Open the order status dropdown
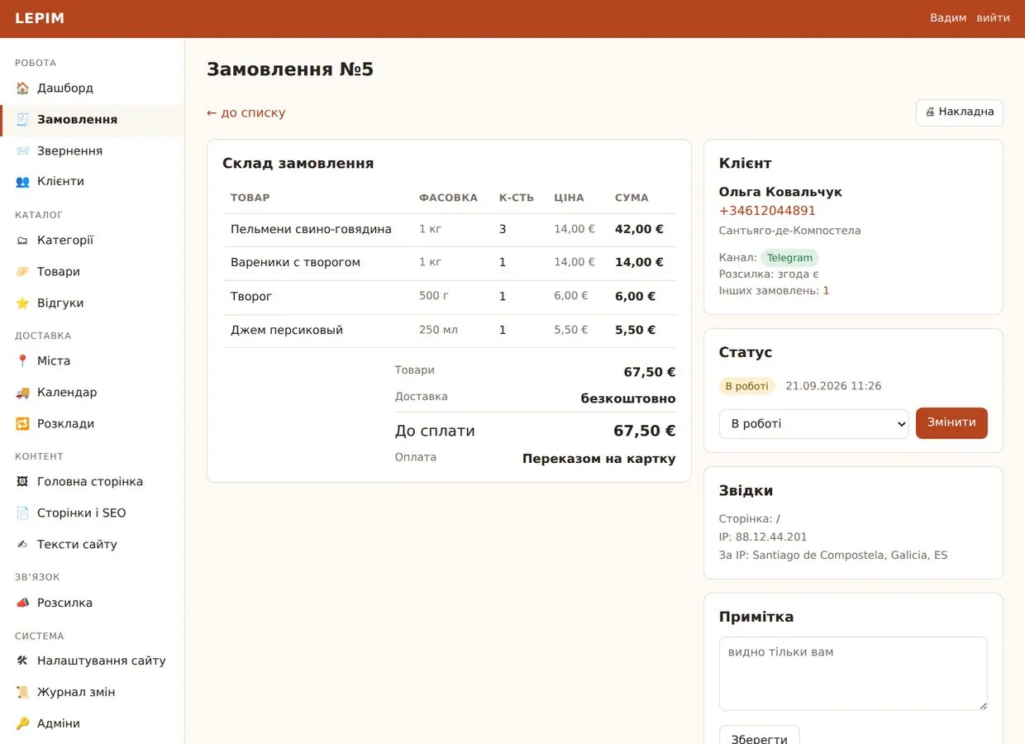The height and width of the screenshot is (744, 1025). click(x=814, y=423)
